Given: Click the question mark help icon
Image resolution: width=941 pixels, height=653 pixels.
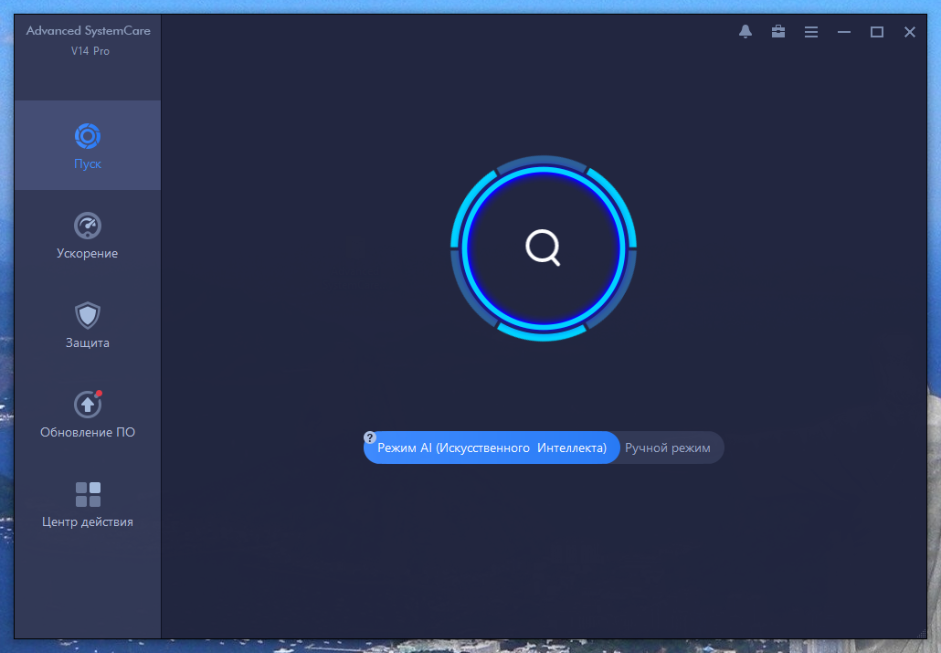Looking at the screenshot, I should pos(370,437).
